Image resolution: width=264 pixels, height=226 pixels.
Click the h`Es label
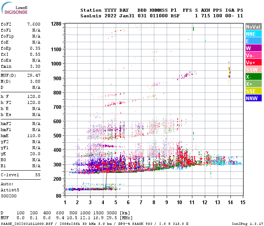coord(6,115)
